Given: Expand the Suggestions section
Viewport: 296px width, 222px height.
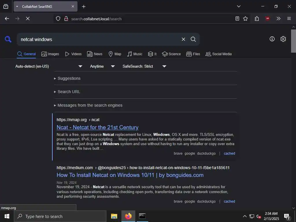Looking at the screenshot, I should 67,78.
